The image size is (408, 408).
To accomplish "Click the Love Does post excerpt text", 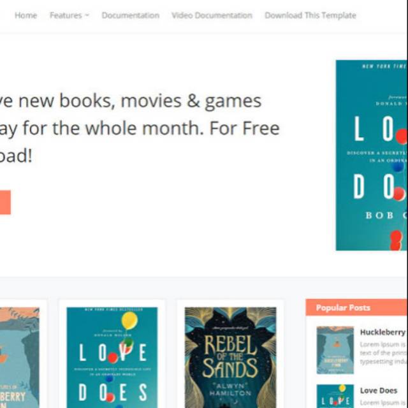I will coord(383,403).
